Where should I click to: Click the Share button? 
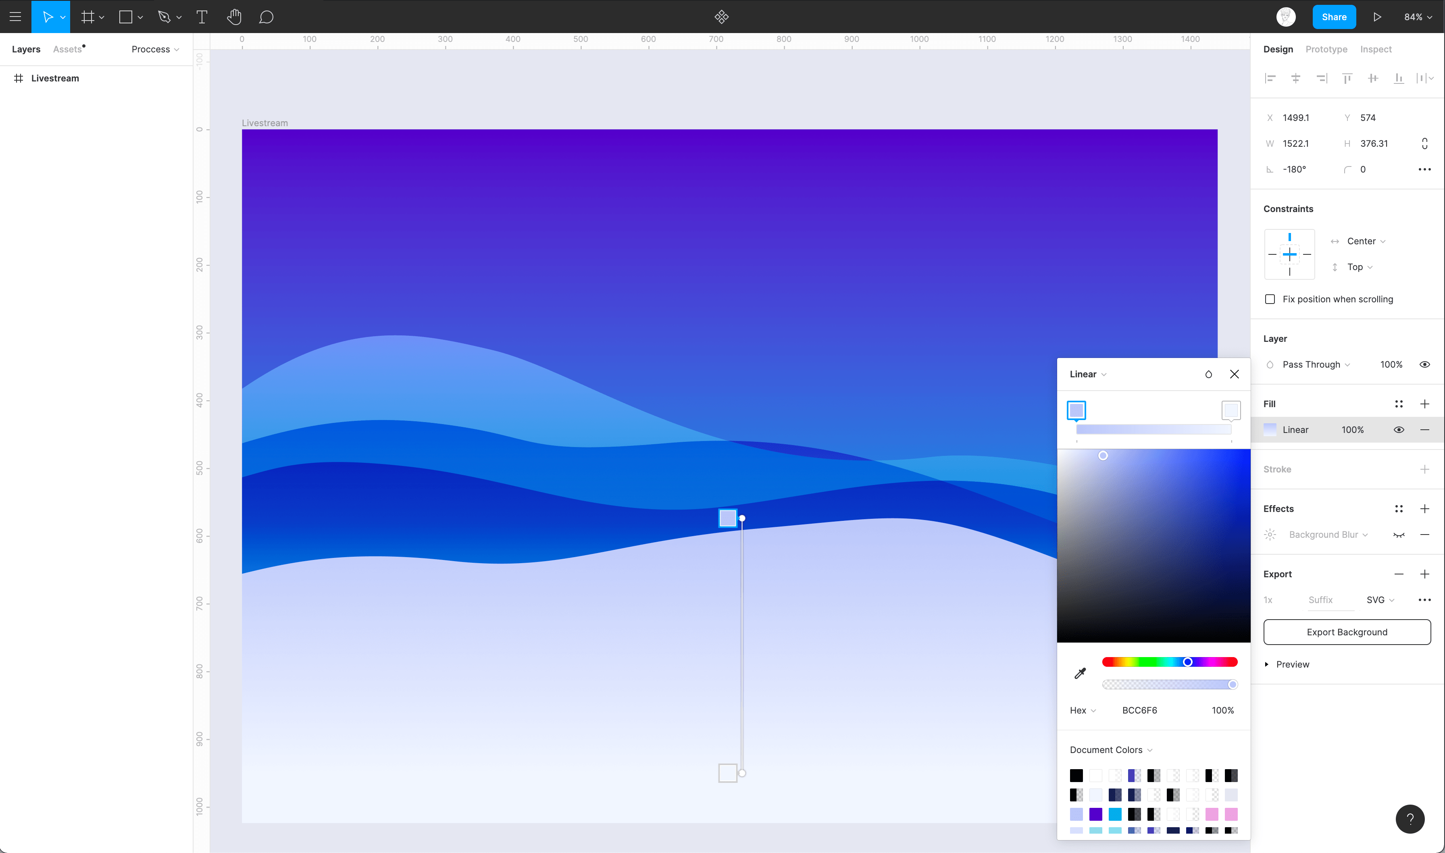1333,16
